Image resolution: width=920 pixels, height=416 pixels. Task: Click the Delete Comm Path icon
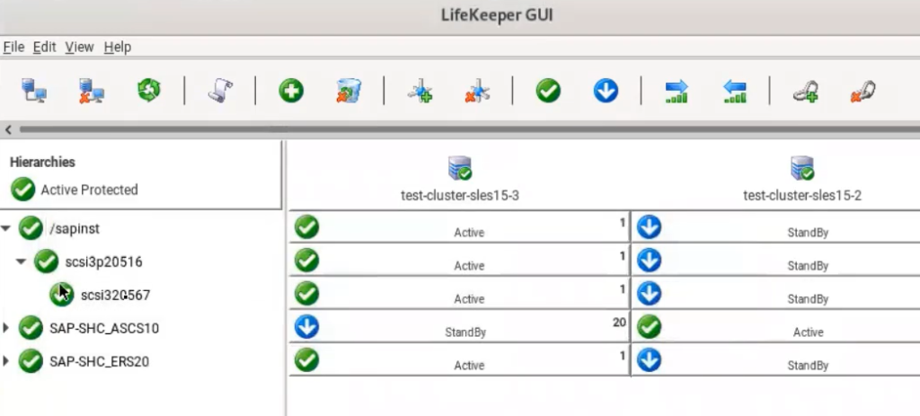[477, 91]
